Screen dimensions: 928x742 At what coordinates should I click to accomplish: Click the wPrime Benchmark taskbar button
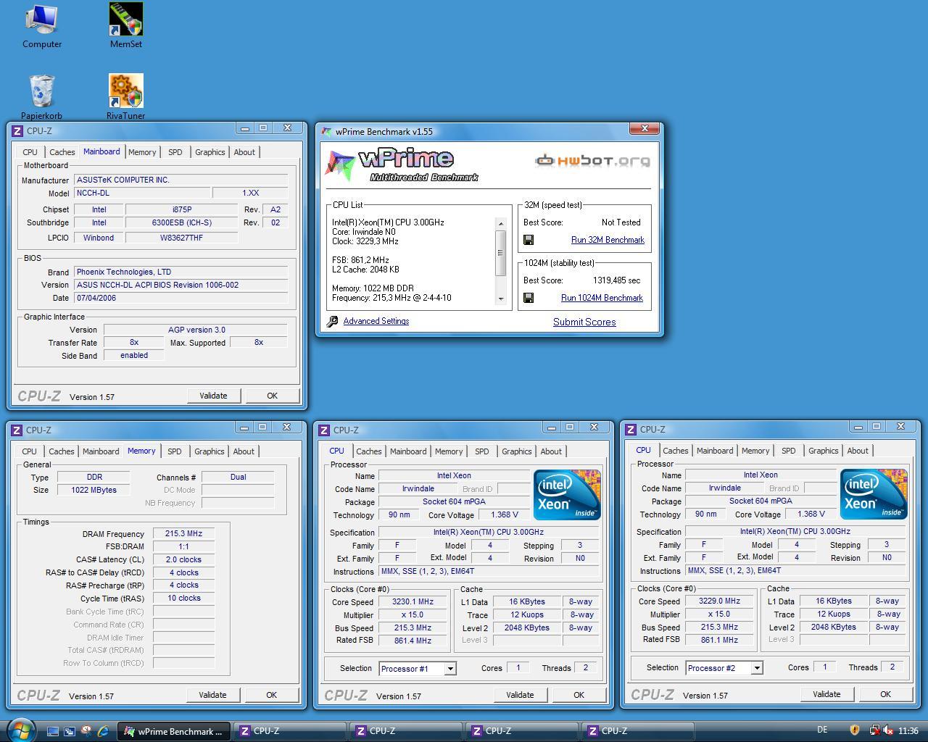[175, 731]
